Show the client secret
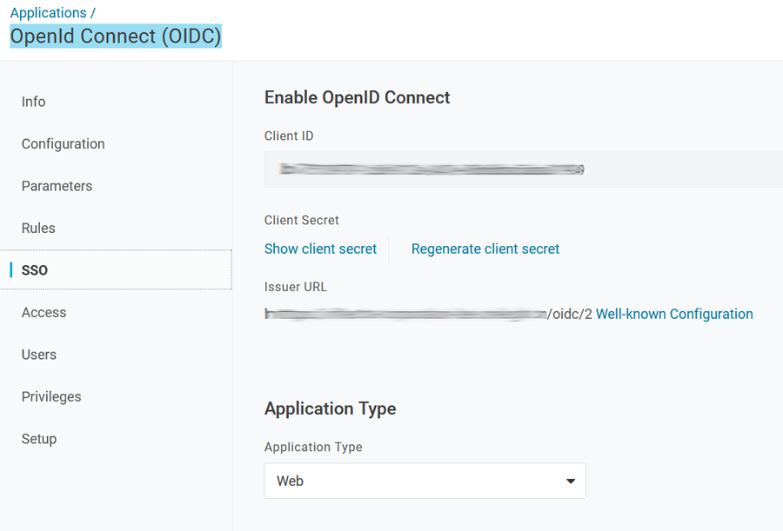 (320, 249)
